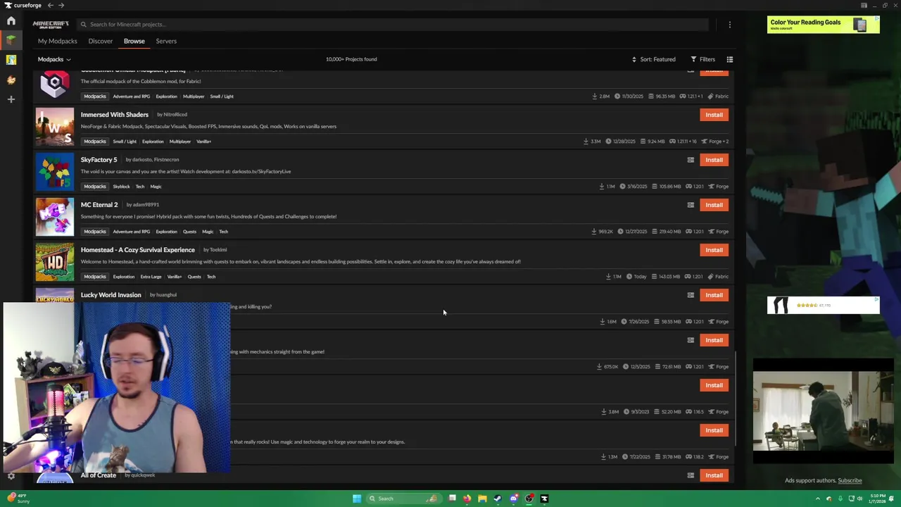Navigate back with the left arrow
This screenshot has height=507, width=901.
point(50,6)
